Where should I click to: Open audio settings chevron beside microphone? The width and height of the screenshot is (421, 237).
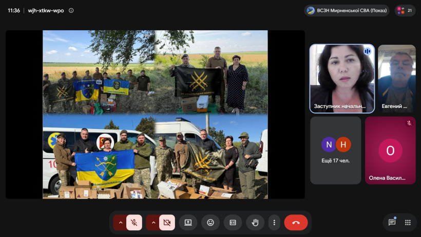tap(121, 223)
